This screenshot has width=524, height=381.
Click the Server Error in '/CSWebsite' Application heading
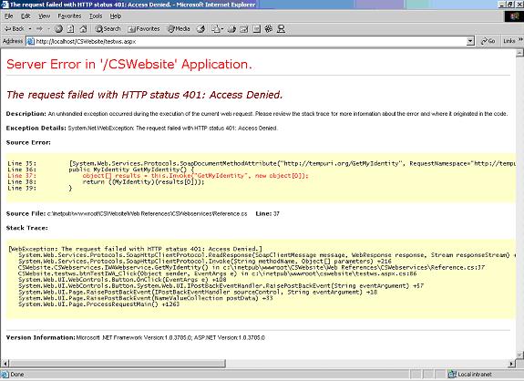point(129,64)
